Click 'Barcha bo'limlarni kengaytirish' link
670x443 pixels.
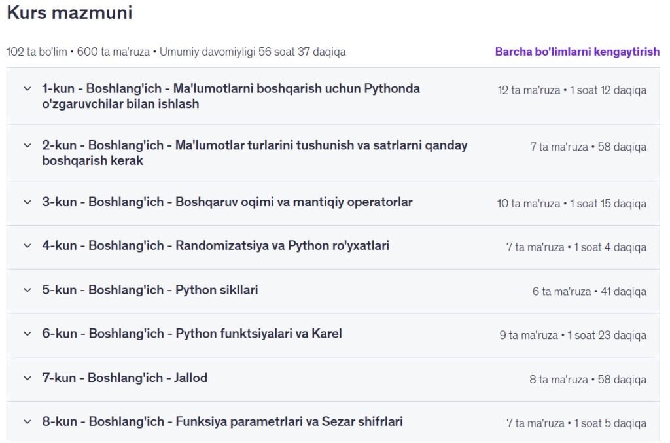point(576,52)
